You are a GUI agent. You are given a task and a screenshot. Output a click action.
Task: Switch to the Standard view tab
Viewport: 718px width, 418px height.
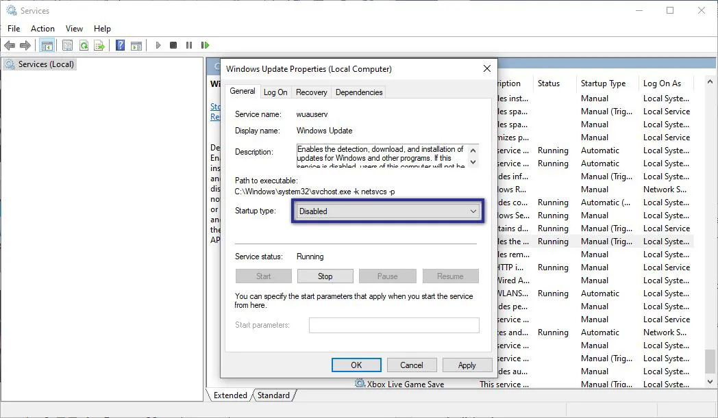pos(273,395)
